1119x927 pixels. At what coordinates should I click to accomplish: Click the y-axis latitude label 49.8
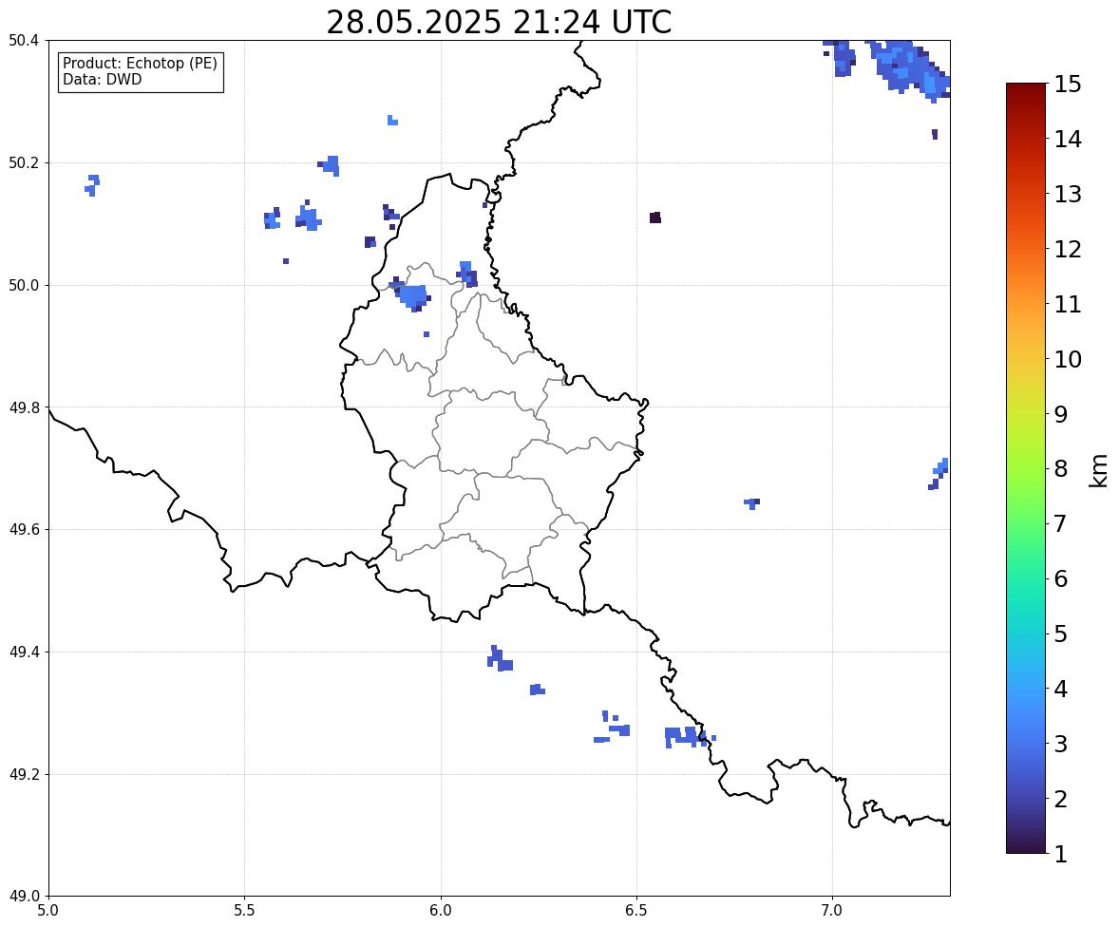tap(23, 407)
